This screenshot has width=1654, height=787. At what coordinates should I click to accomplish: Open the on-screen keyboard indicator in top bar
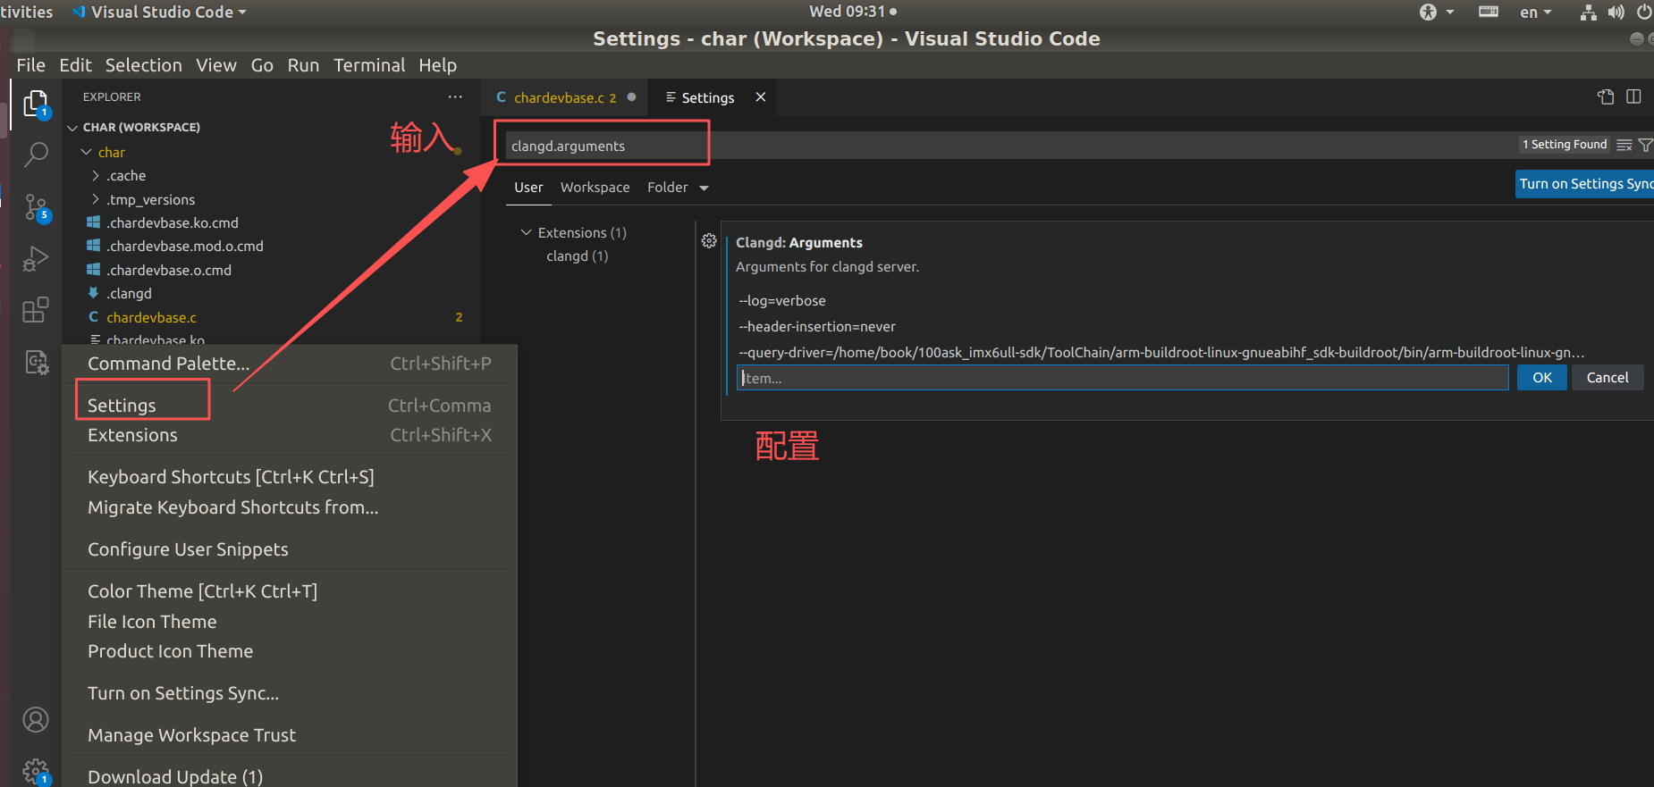[x=1489, y=12]
